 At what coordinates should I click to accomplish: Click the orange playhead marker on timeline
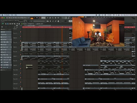(62, 27)
